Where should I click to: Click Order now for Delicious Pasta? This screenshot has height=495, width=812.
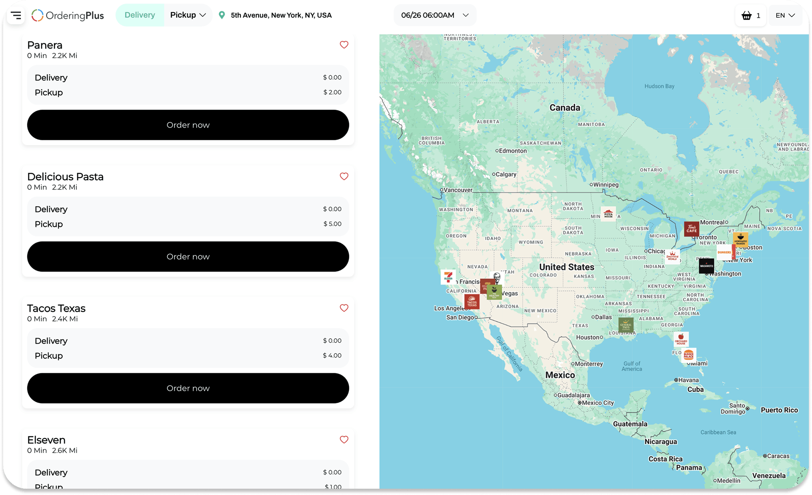[x=188, y=257]
